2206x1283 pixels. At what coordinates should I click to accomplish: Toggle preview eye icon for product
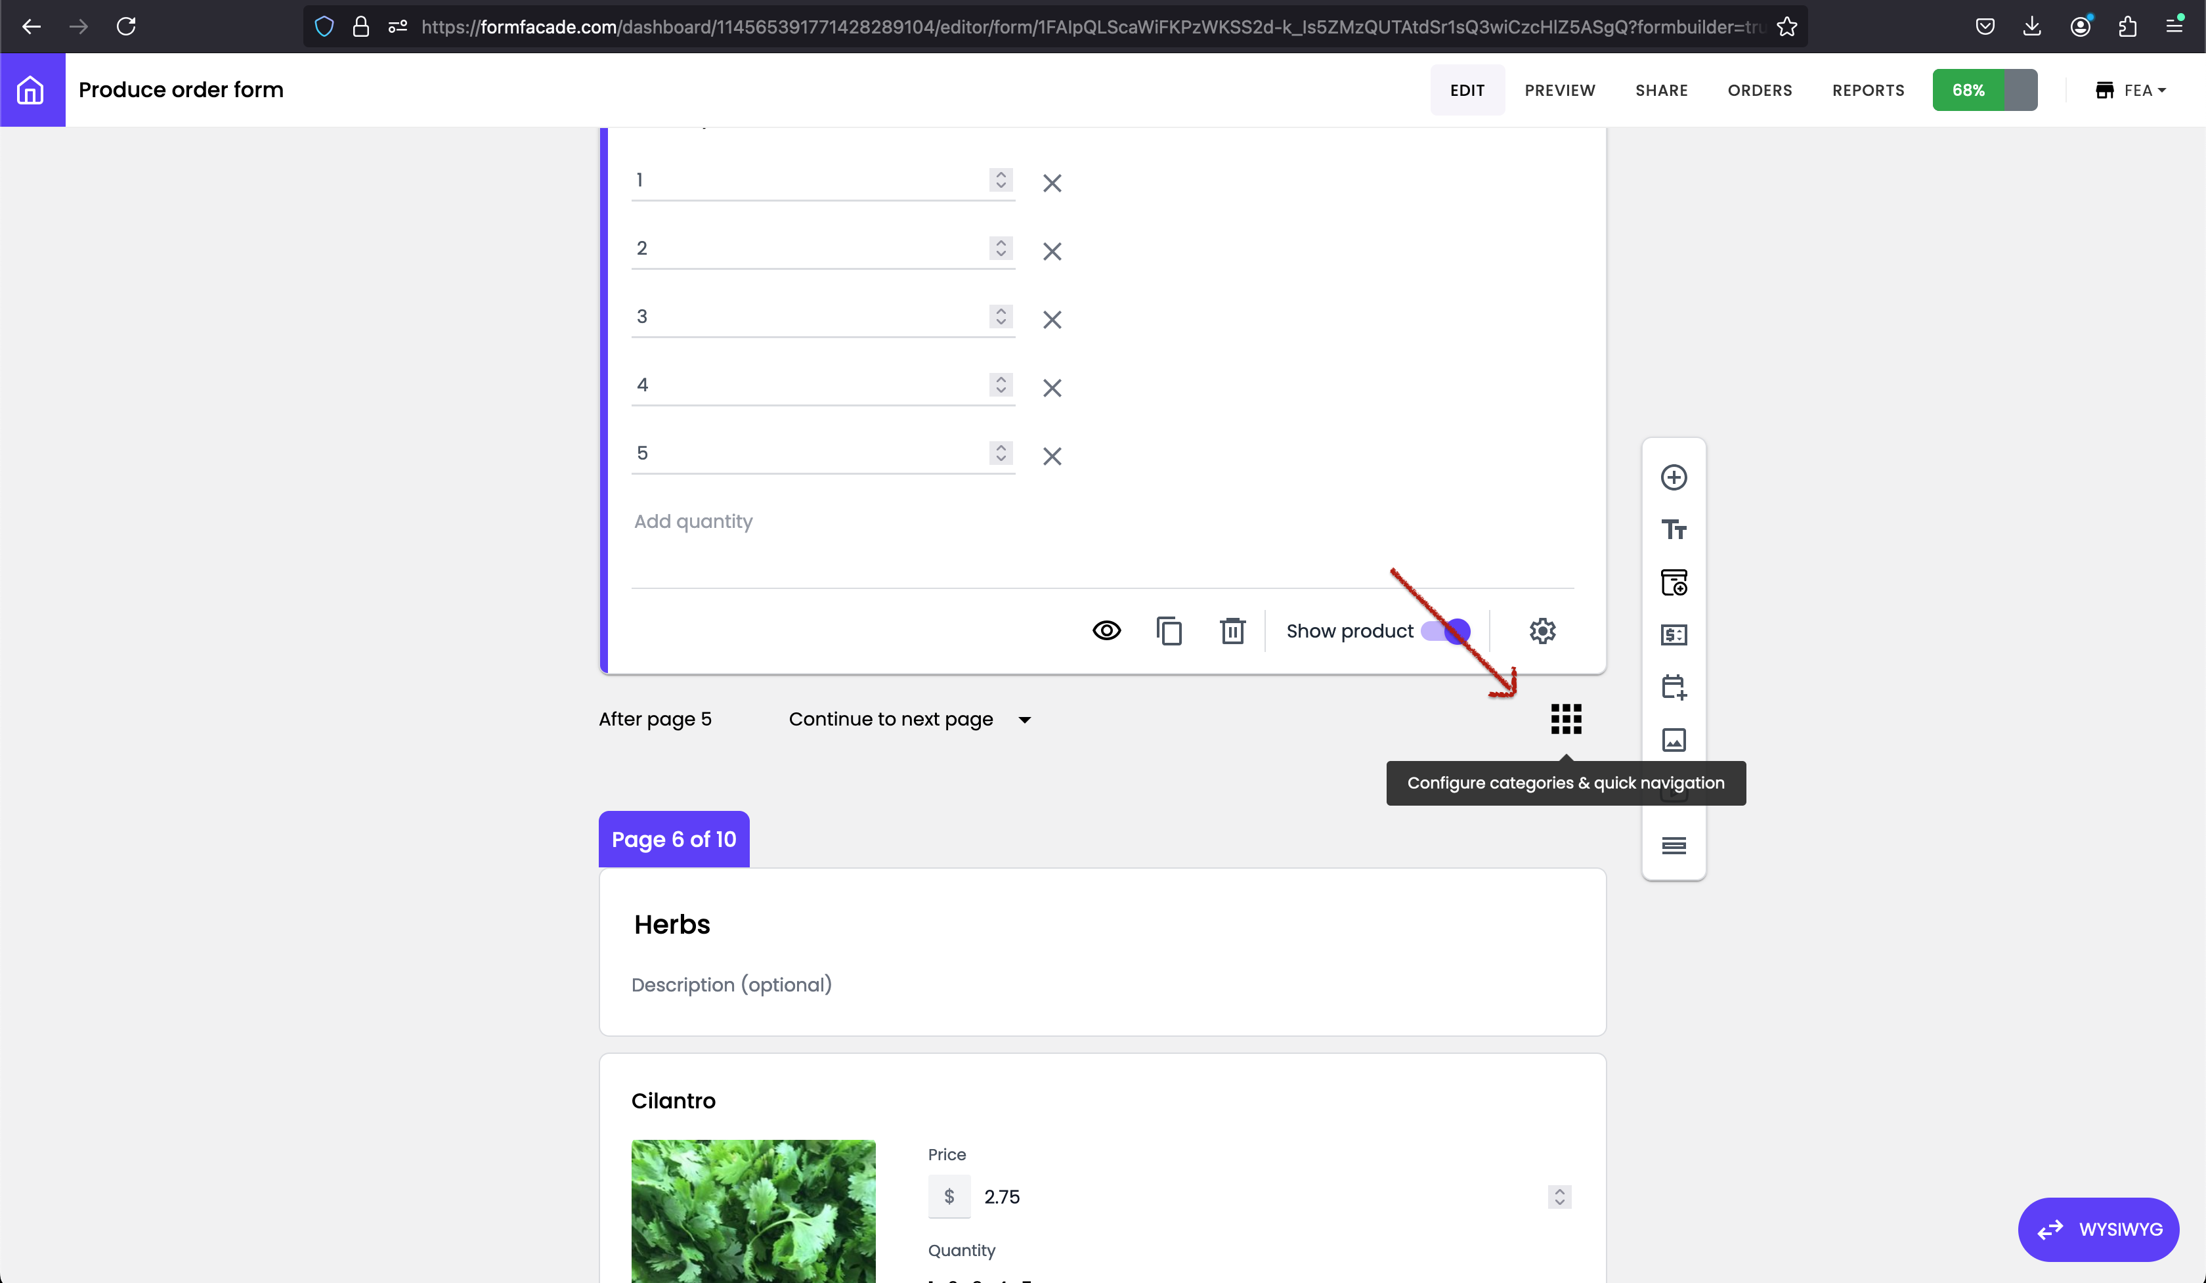[x=1106, y=631]
